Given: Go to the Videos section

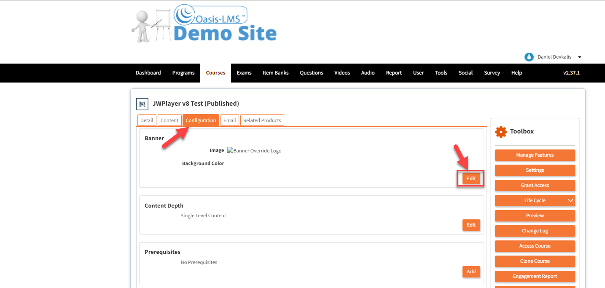Looking at the screenshot, I should 342,72.
